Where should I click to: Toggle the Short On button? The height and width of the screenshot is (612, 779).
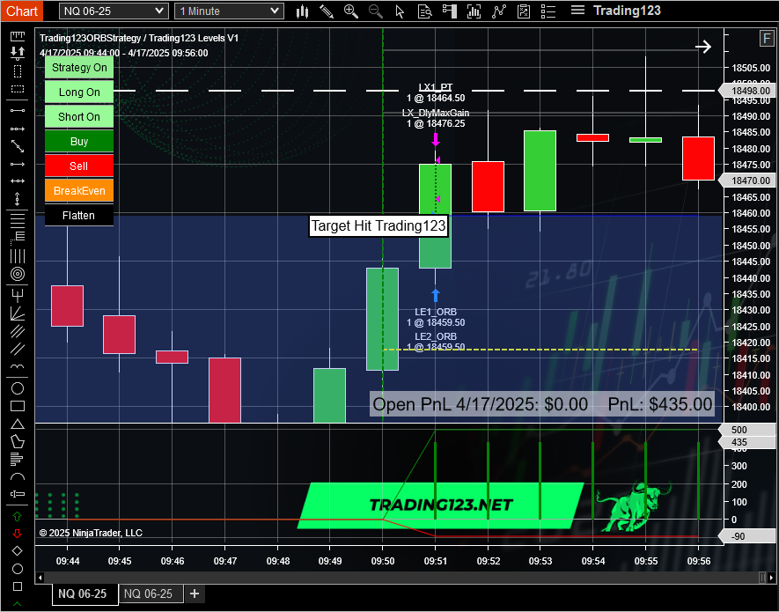tap(79, 117)
